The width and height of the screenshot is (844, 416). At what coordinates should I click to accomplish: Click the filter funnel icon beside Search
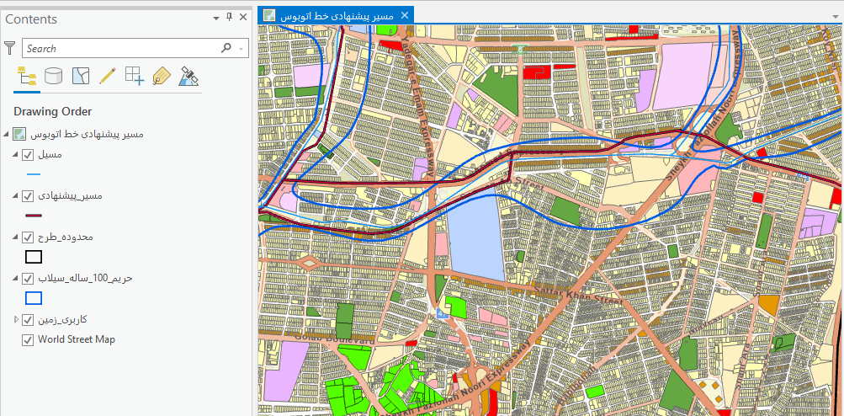point(10,48)
